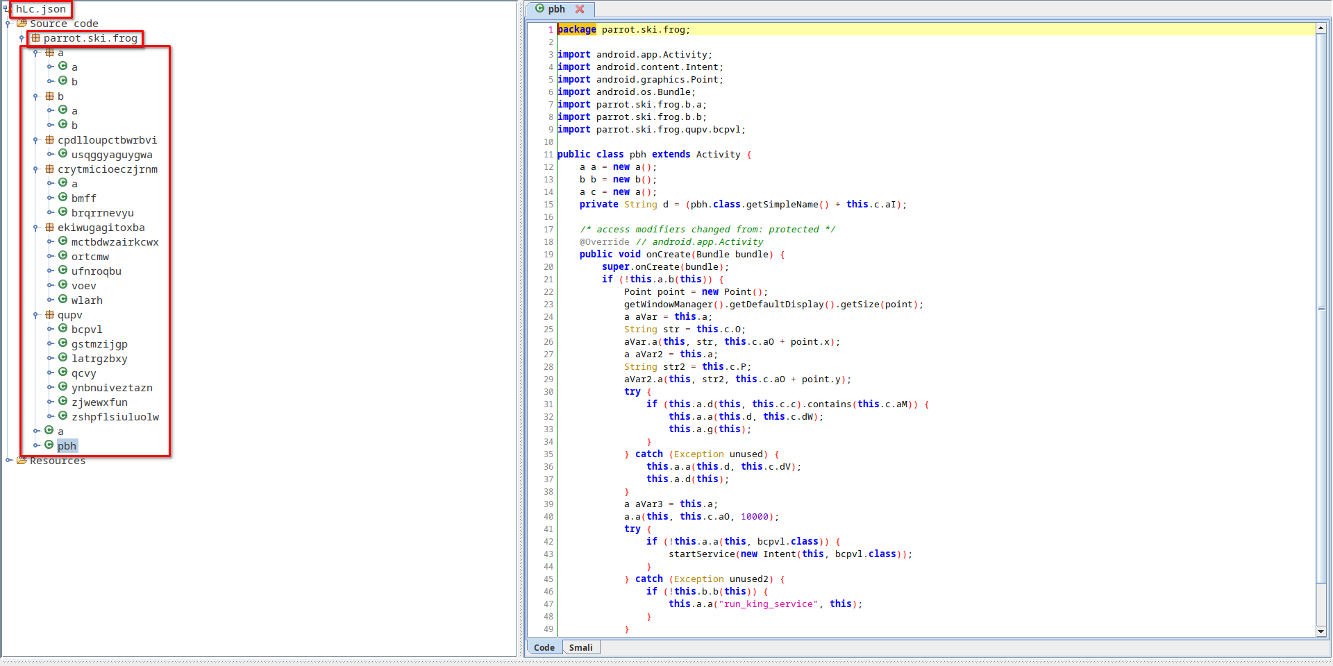Collapse the ekiwugagitoxba package
This screenshot has height=666, width=1333.
pyautogui.click(x=36, y=228)
